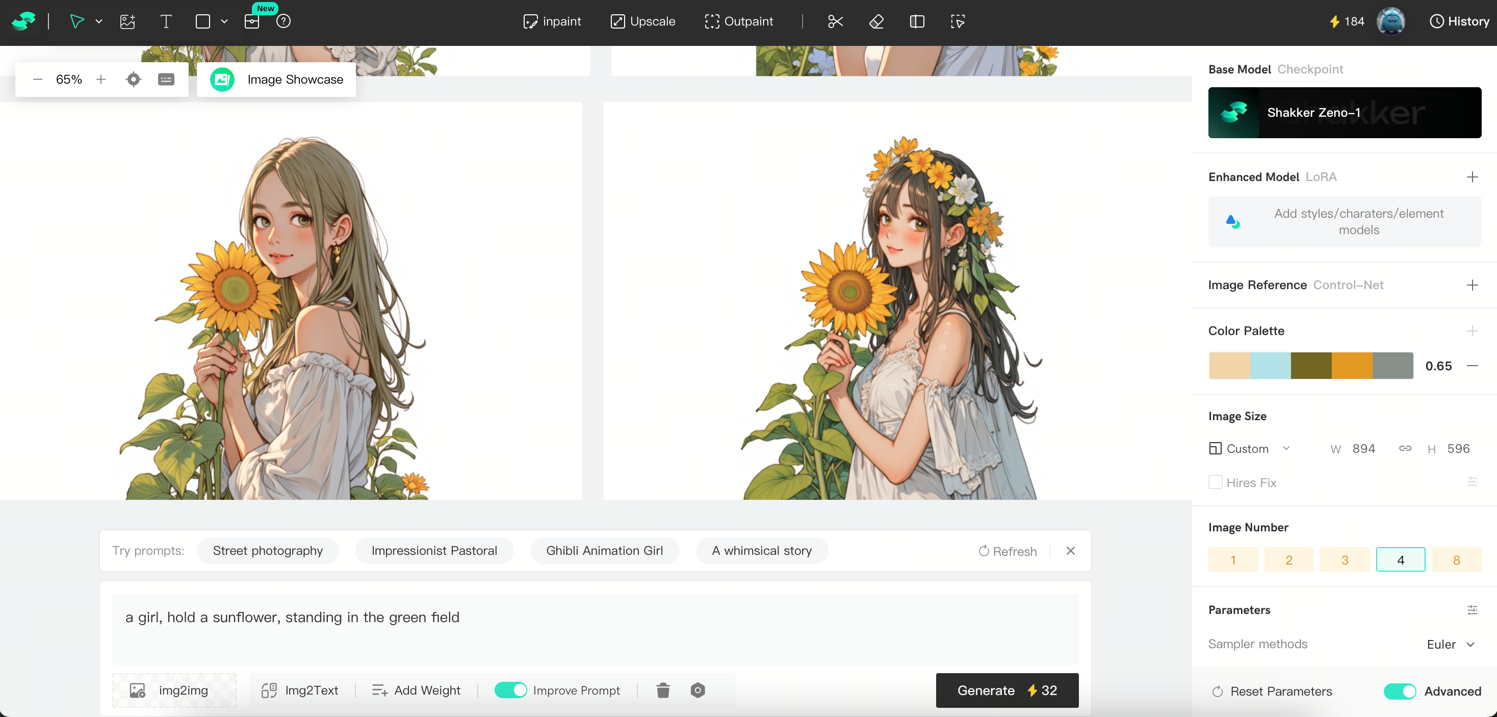Viewport: 1497px width, 717px height.
Task: Open the Text tool
Action: tap(166, 21)
